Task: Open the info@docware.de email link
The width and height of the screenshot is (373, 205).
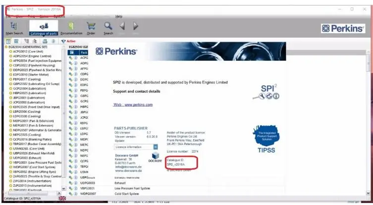Action: [x=128, y=167]
